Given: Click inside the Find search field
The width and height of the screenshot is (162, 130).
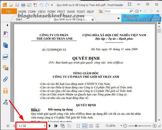Looking at the screenshot, I should [x=116, y=11].
